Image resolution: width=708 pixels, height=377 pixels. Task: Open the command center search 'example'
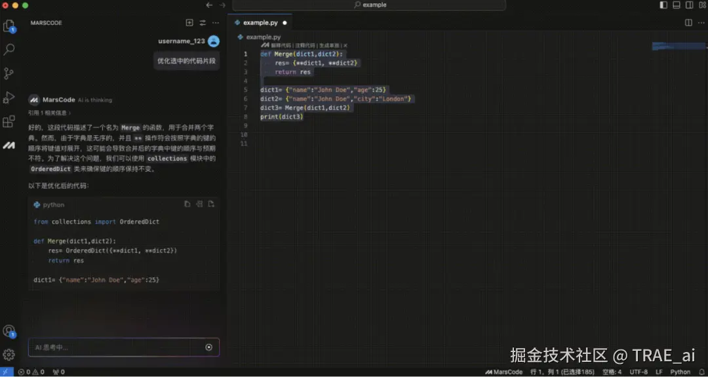point(369,5)
